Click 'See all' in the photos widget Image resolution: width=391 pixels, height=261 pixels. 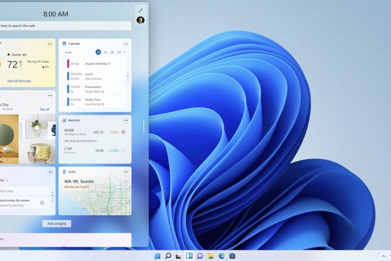pos(44,110)
